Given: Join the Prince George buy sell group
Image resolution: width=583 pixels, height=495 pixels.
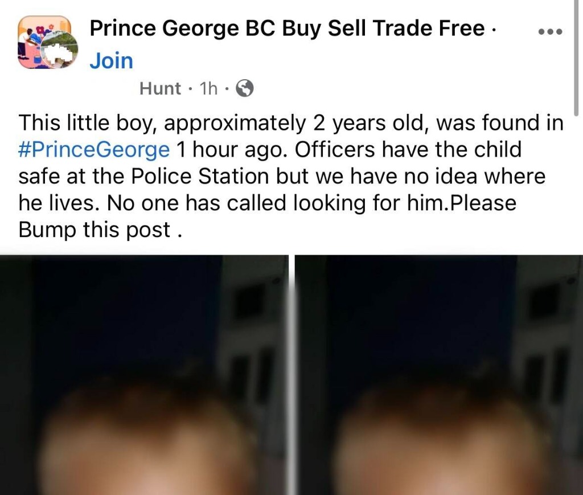Looking at the screenshot, I should tap(111, 61).
